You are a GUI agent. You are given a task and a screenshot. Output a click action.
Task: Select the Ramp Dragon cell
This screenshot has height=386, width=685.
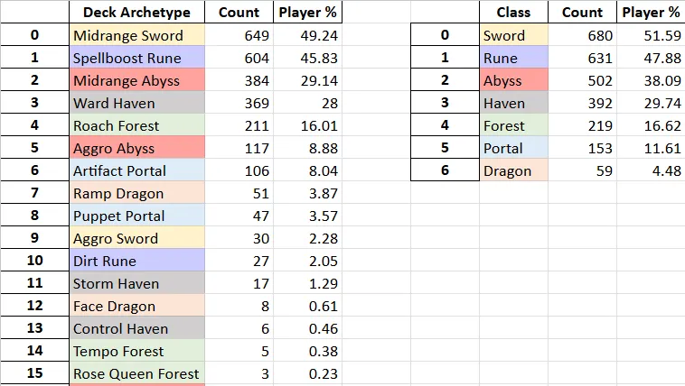136,193
